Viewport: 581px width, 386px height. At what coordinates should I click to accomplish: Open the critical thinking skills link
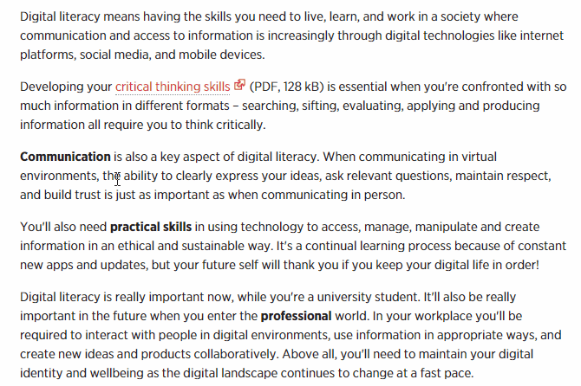point(173,87)
